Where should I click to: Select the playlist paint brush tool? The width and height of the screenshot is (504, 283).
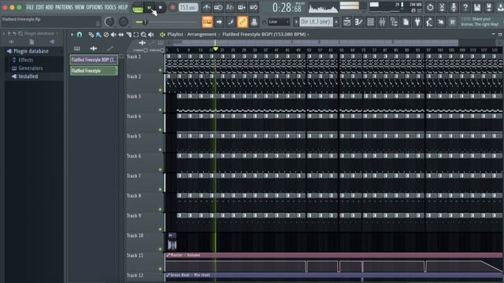pos(98,35)
